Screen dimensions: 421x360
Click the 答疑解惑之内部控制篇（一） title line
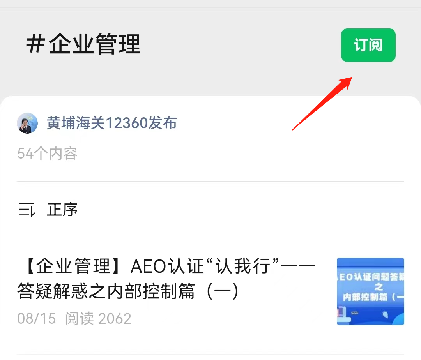128,291
